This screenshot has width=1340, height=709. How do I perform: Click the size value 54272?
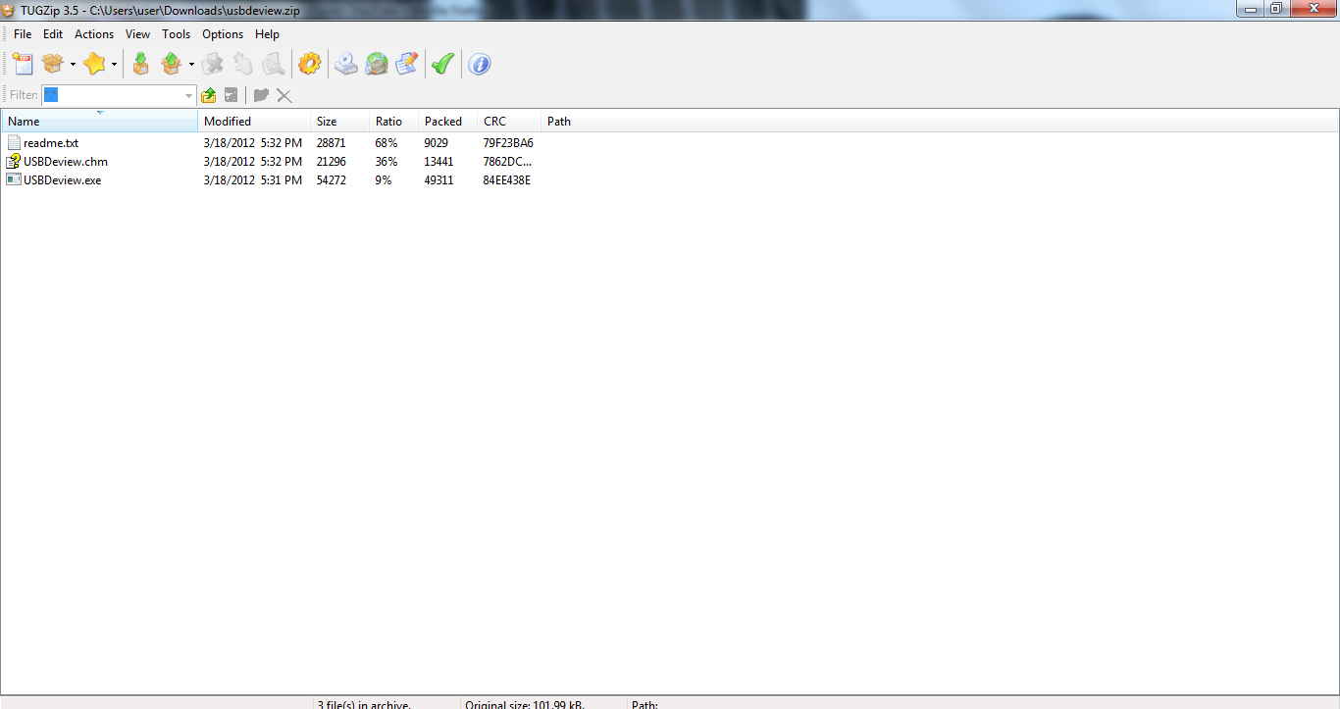click(332, 180)
